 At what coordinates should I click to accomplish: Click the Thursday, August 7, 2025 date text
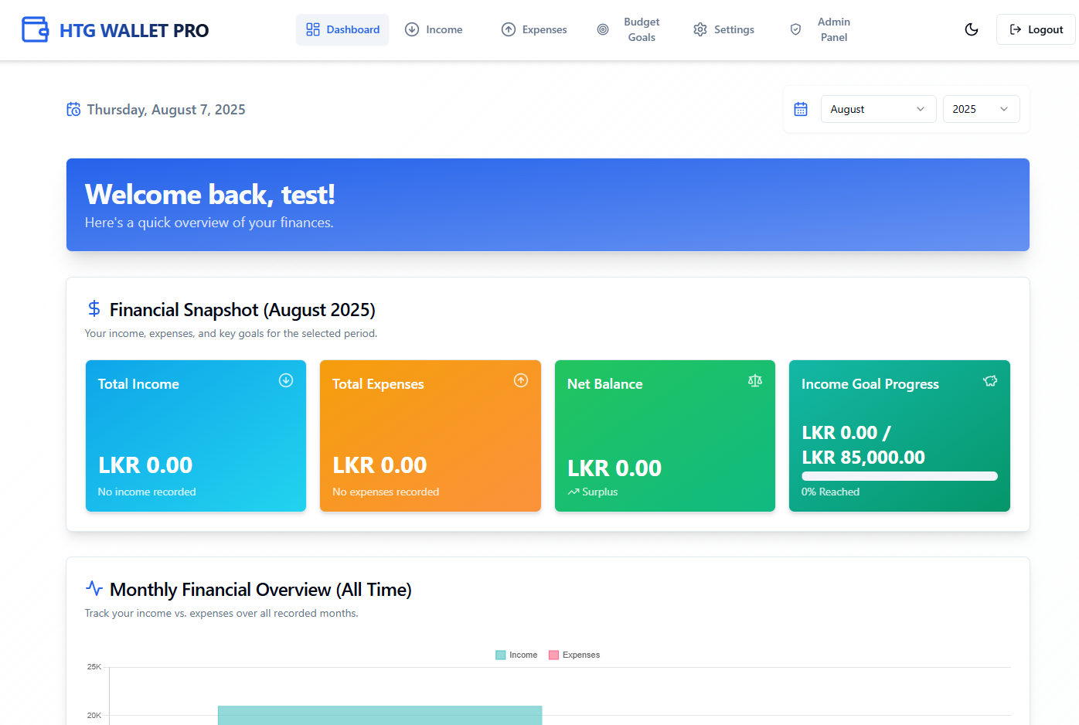coord(166,110)
